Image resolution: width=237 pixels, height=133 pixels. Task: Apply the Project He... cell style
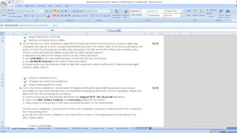tap(172, 11)
